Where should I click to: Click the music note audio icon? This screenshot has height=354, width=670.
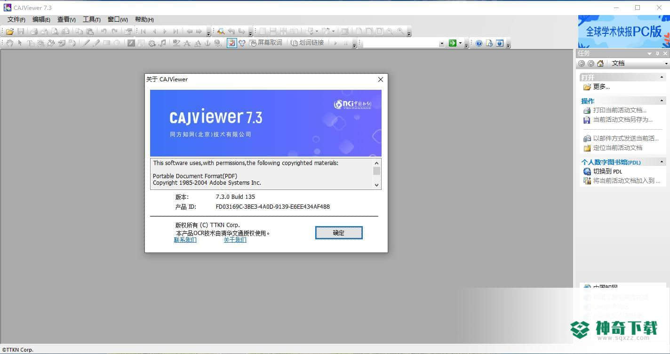click(162, 43)
